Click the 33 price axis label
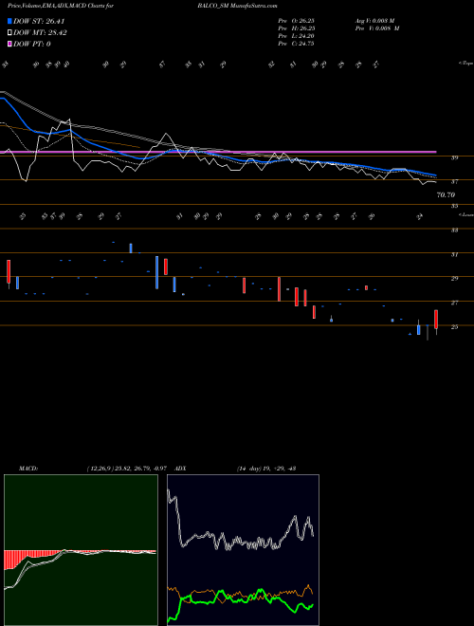Image resolution: width=474 pixels, height=626 pixels. 454,230
